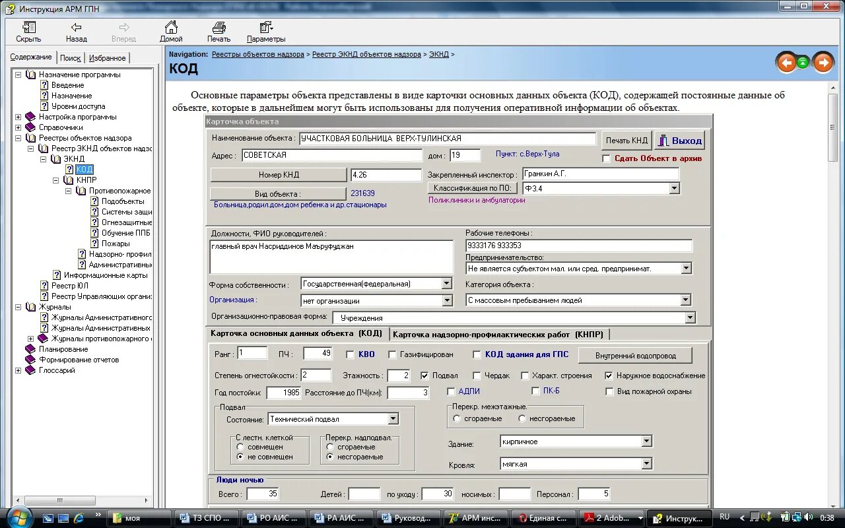Switch to the Adobe PDF taskbar button

(x=611, y=518)
